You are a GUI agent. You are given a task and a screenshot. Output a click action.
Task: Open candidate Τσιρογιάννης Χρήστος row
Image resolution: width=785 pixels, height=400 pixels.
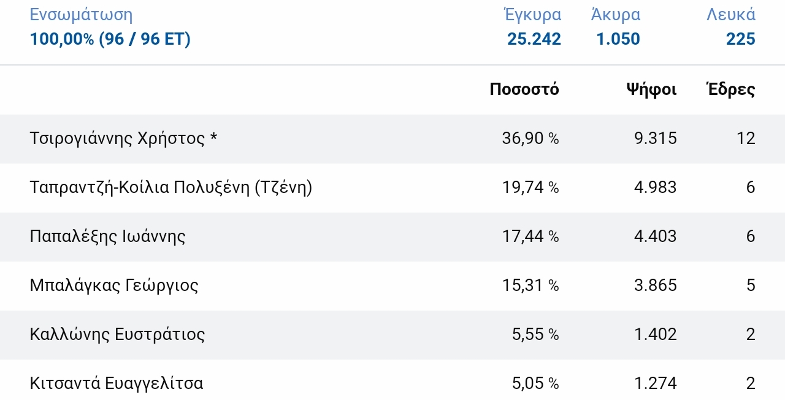coord(392,138)
